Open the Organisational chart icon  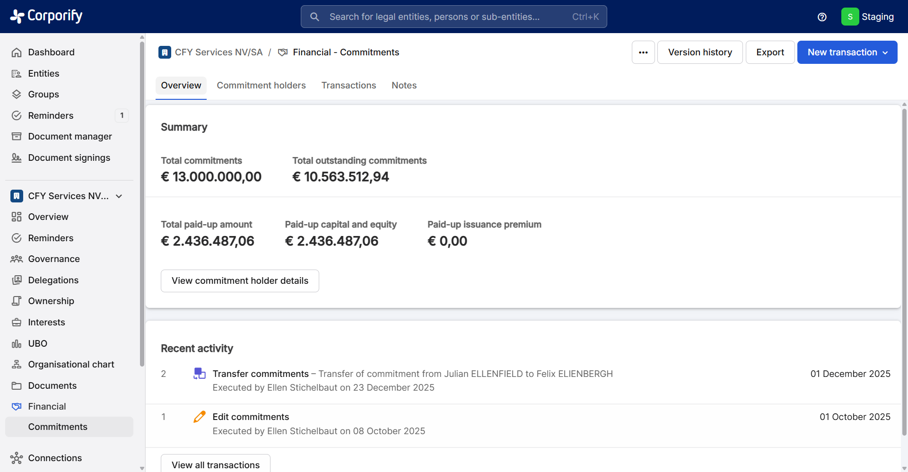tap(17, 364)
